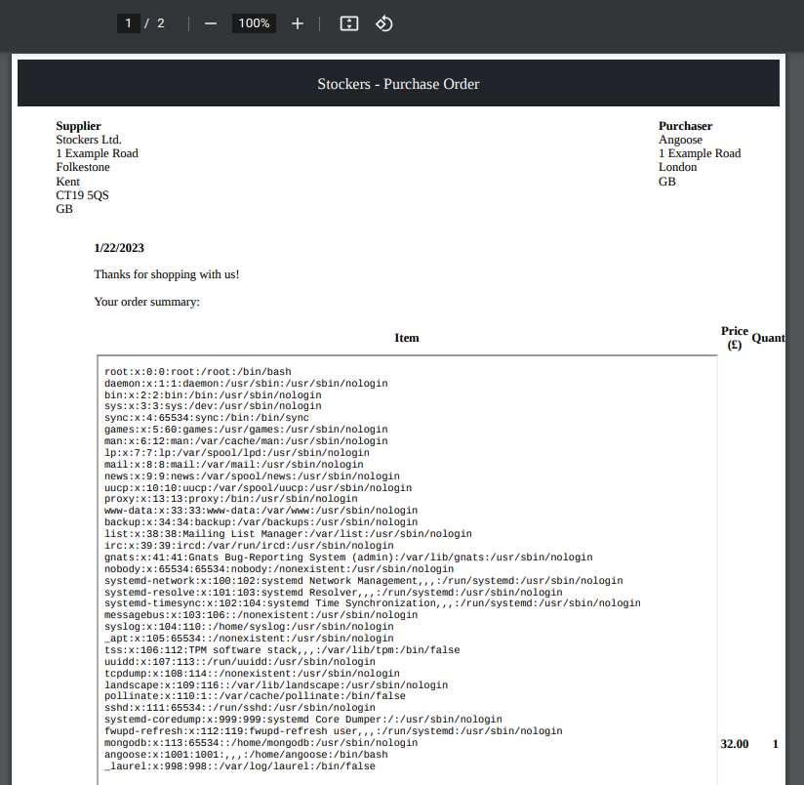
Task: Click the news:x:9:9 line
Action: [252, 476]
